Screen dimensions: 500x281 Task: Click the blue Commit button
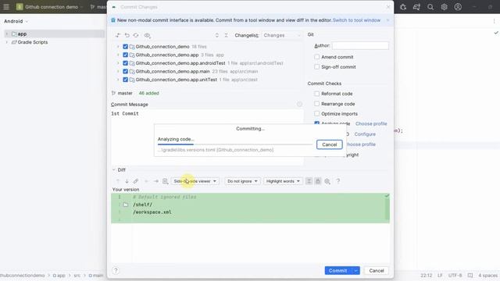(x=338, y=271)
